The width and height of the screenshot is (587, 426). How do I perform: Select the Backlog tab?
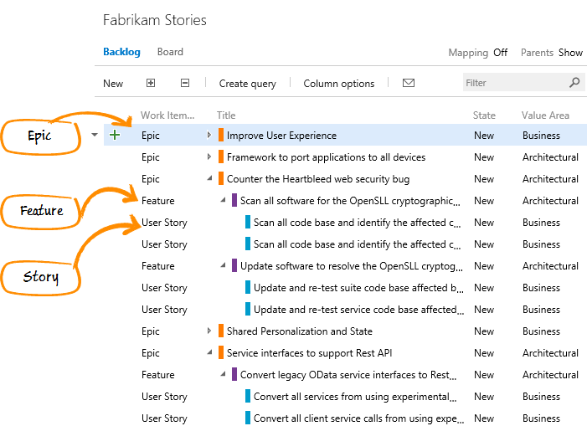click(x=121, y=52)
